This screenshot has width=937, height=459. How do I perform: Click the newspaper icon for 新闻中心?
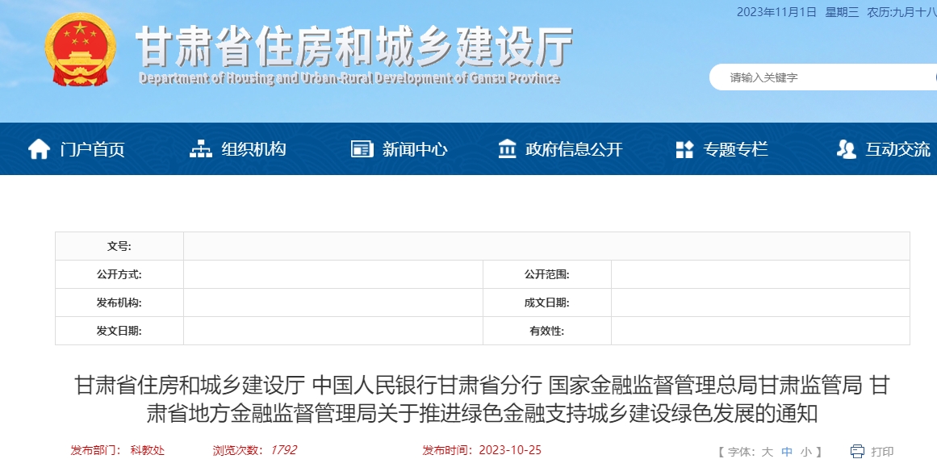tap(362, 149)
